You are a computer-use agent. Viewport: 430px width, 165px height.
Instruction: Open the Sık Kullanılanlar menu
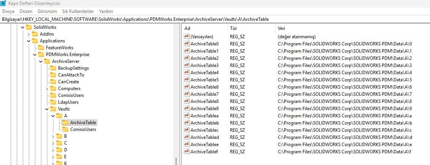coord(78,11)
